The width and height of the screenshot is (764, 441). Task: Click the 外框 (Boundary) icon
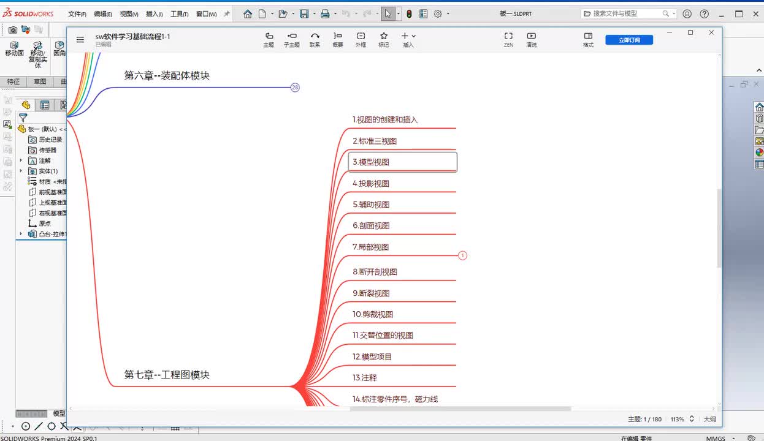coord(361,36)
